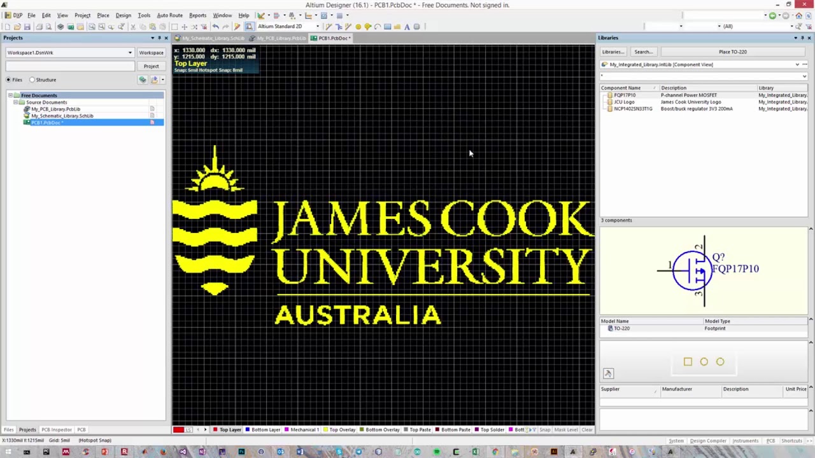
Task: Click the browse violations highlighted icon
Action: pyautogui.click(x=249, y=27)
